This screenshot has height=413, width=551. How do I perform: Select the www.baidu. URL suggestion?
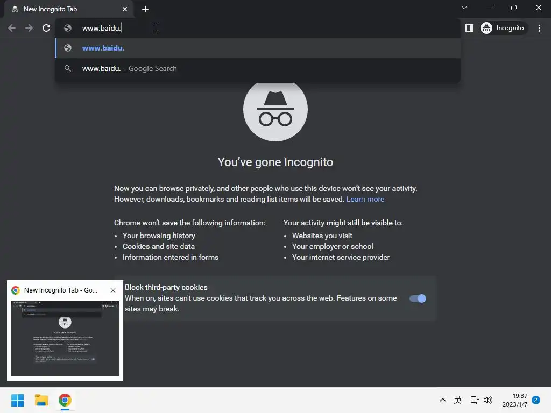[258, 48]
